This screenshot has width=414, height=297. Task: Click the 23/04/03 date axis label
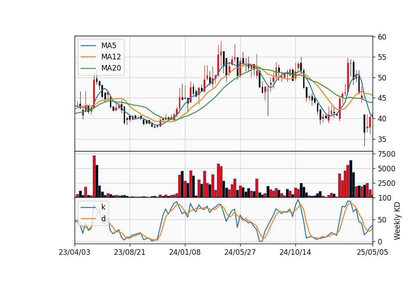(x=75, y=252)
